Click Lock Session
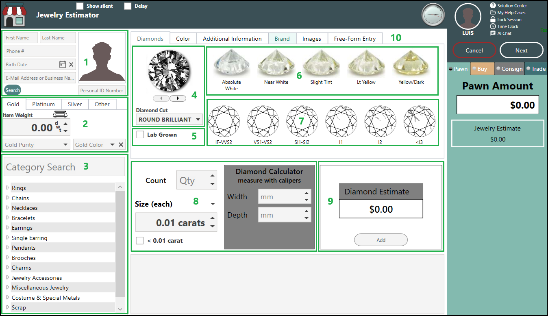This screenshot has width=548, height=316. click(506, 20)
